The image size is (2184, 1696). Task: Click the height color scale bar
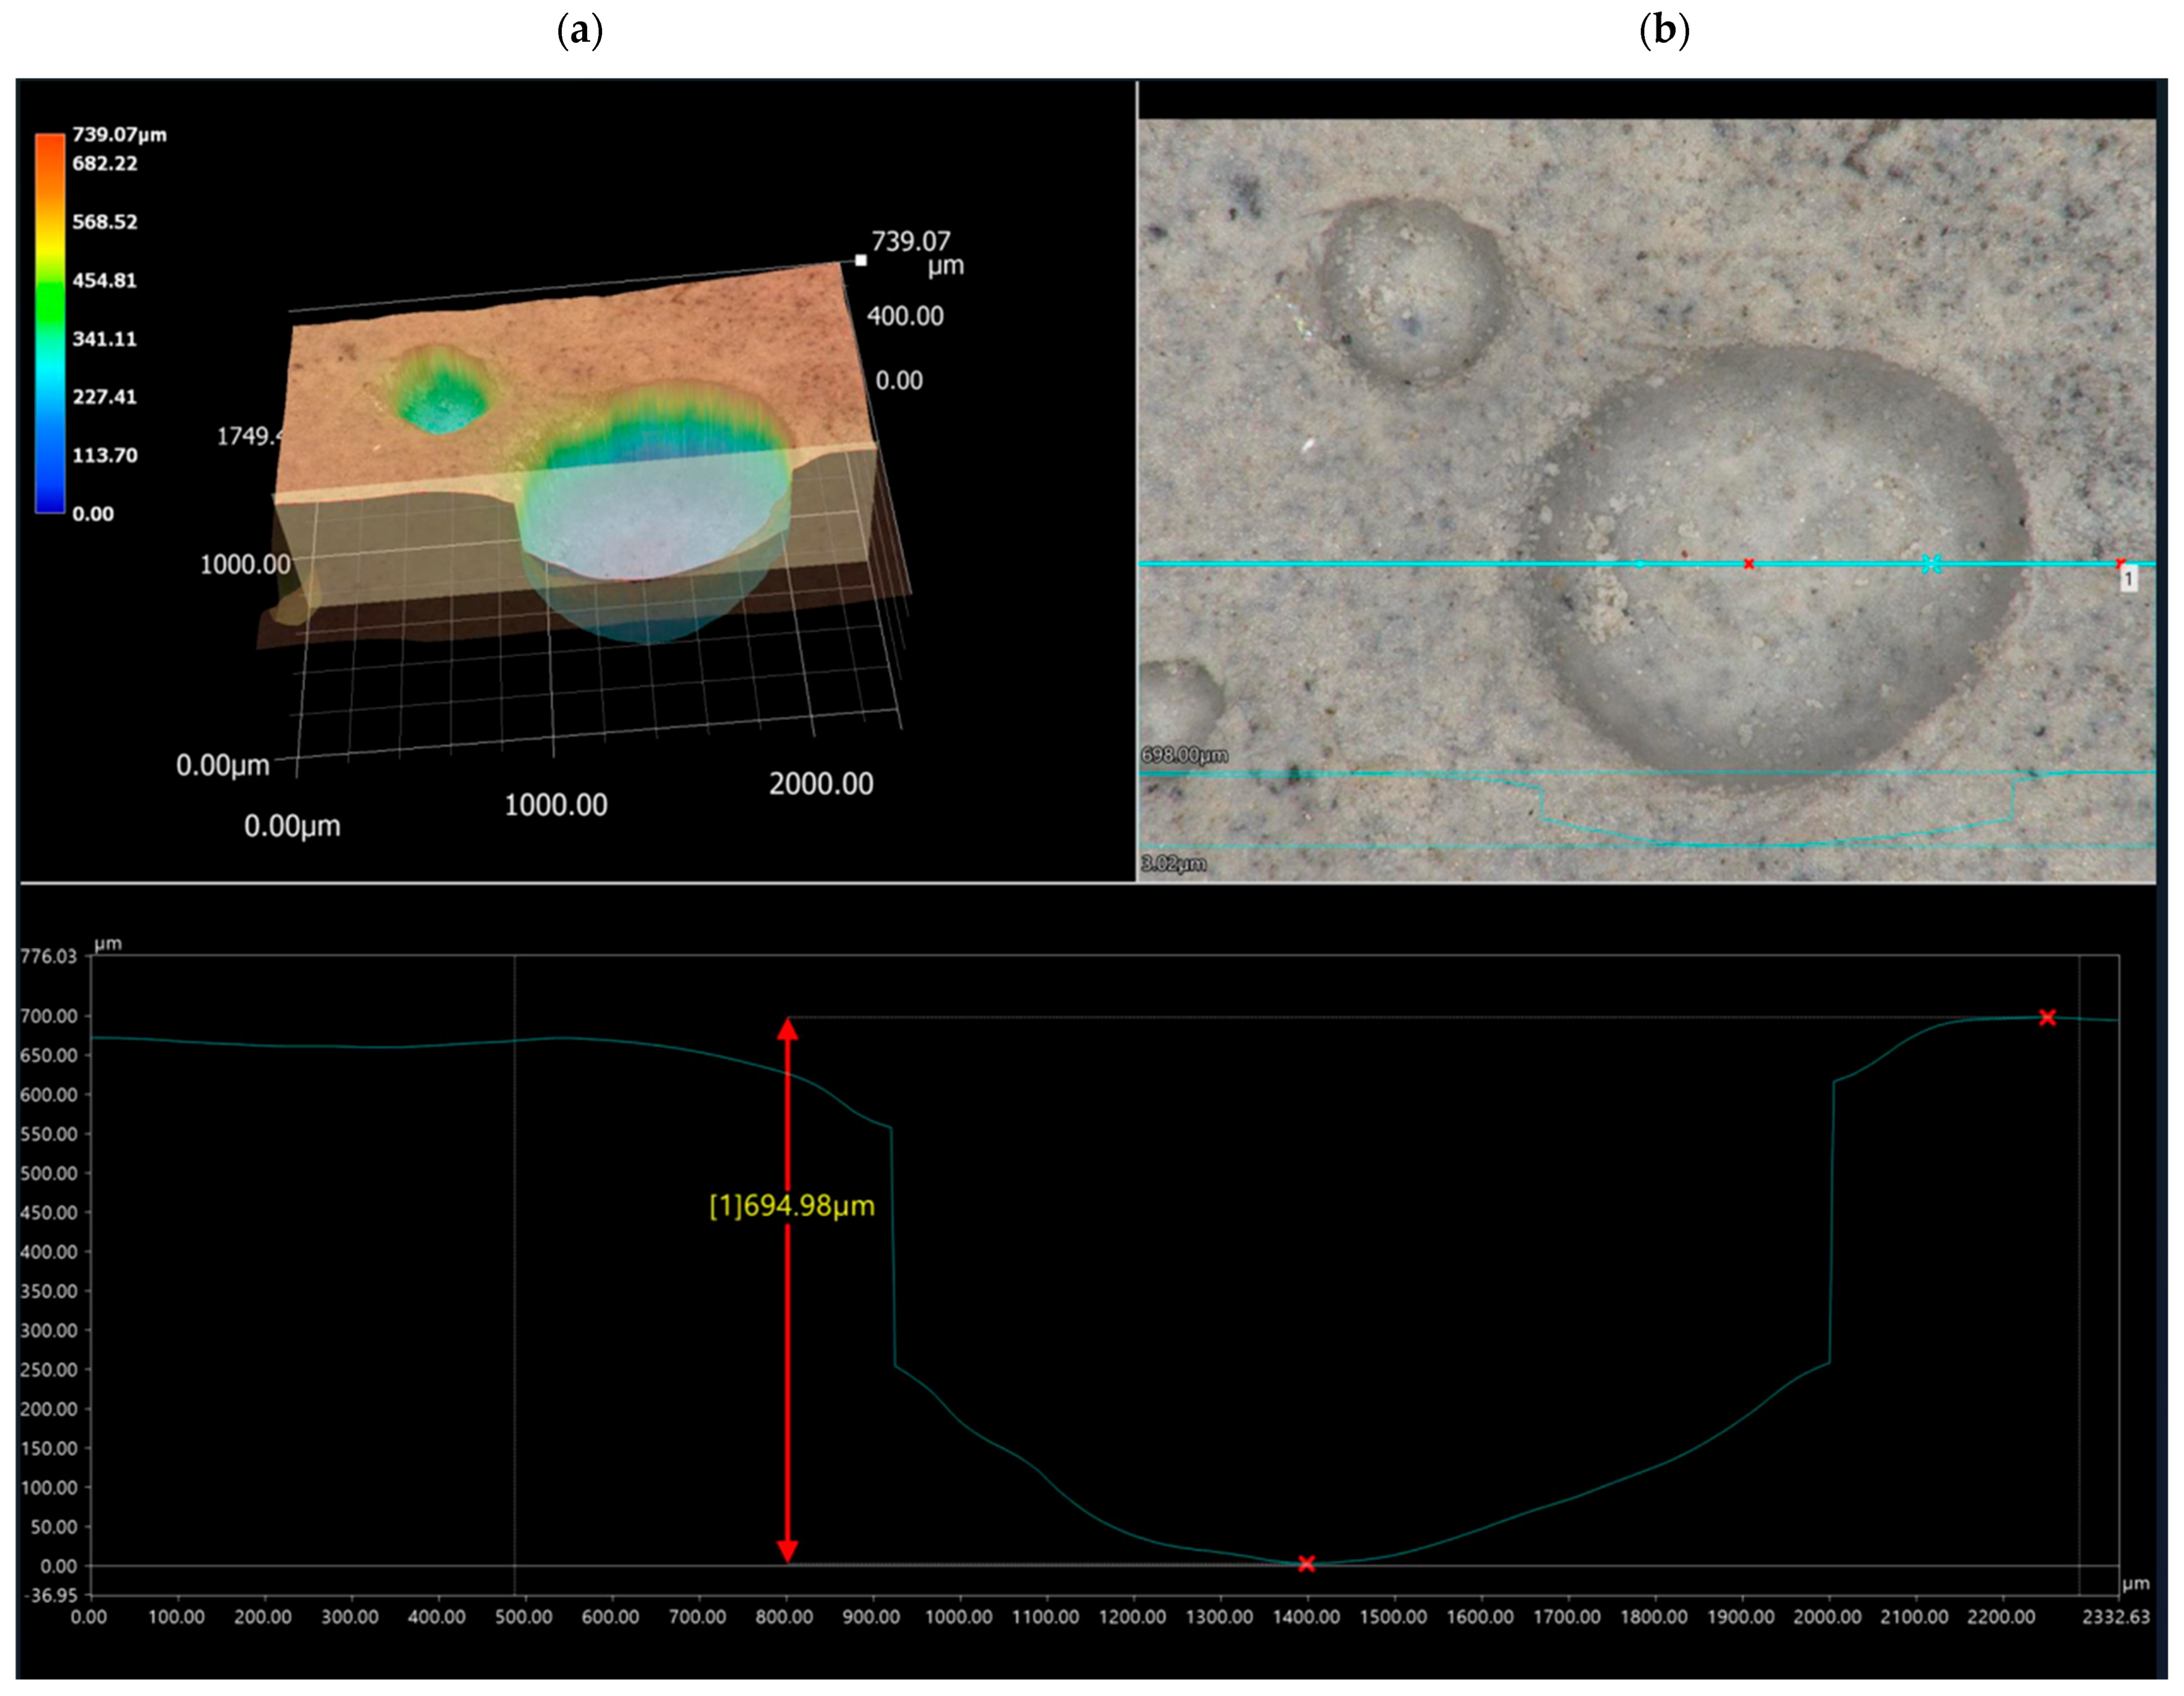click(50, 323)
